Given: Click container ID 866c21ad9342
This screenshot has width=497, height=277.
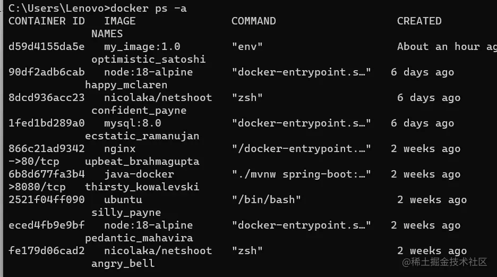Looking at the screenshot, I should 46,149.
